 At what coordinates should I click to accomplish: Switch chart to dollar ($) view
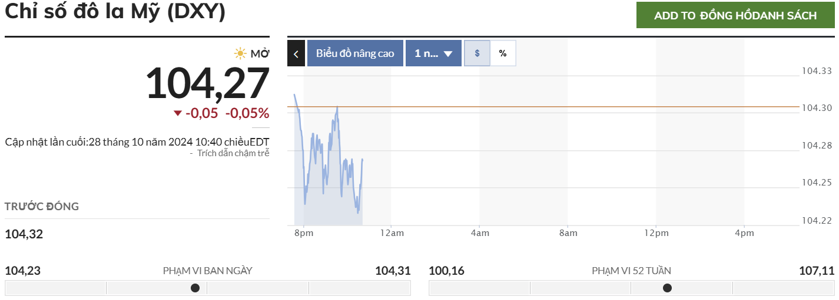point(477,53)
